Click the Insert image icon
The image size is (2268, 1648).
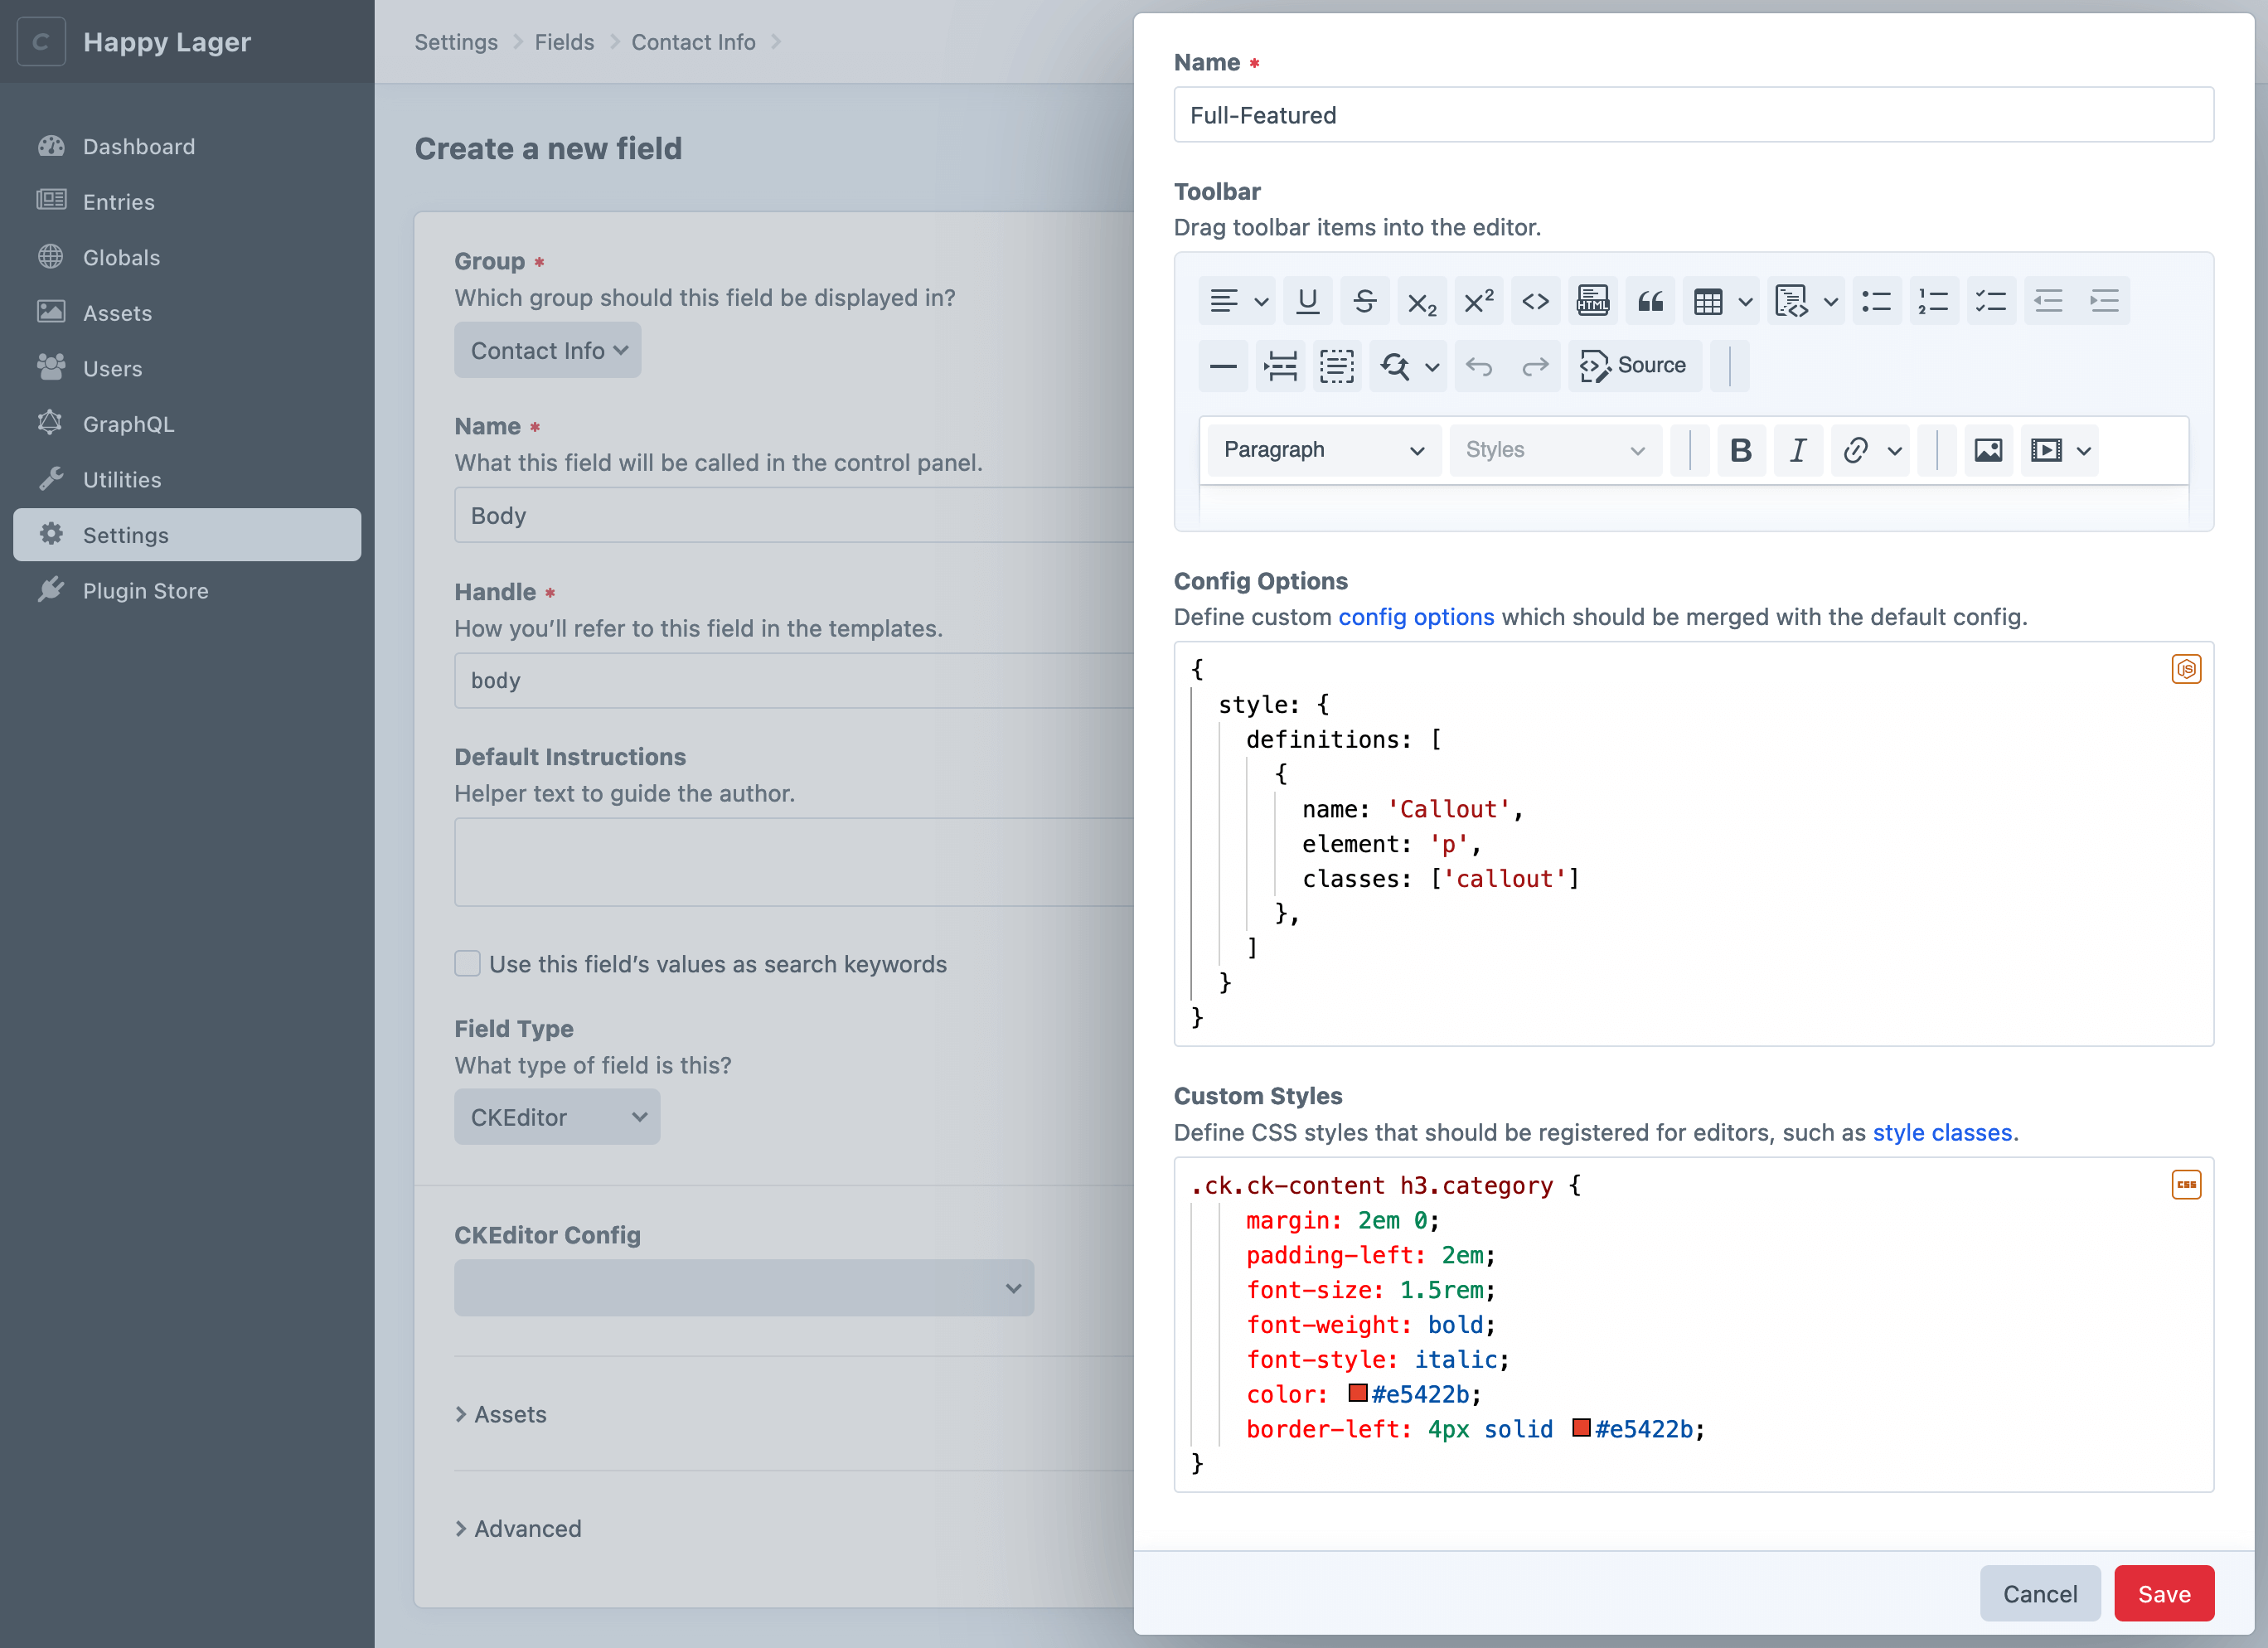tap(1987, 450)
